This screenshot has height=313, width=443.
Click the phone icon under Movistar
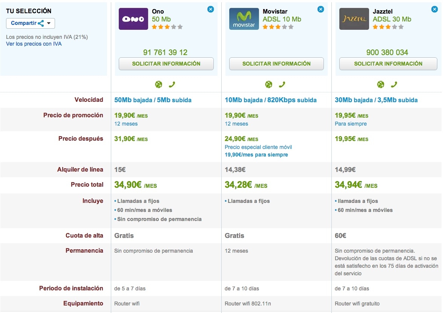(282, 84)
